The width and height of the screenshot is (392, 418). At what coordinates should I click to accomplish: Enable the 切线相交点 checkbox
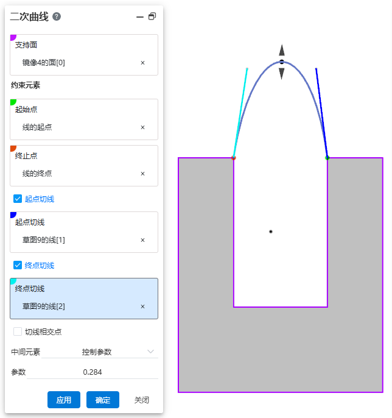pyautogui.click(x=18, y=331)
